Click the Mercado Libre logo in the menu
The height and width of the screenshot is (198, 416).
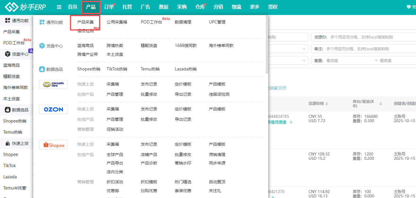point(53,84)
